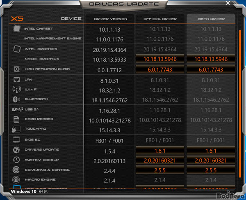Click the Drivers Update globe icon
246x200 pixels.
click(16, 150)
